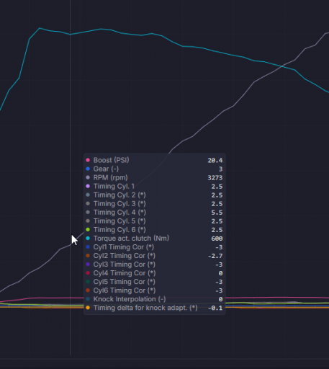Click Timing delta for knock adapt. label
Image resolution: width=329 pixels, height=369 pixels.
(x=145, y=308)
